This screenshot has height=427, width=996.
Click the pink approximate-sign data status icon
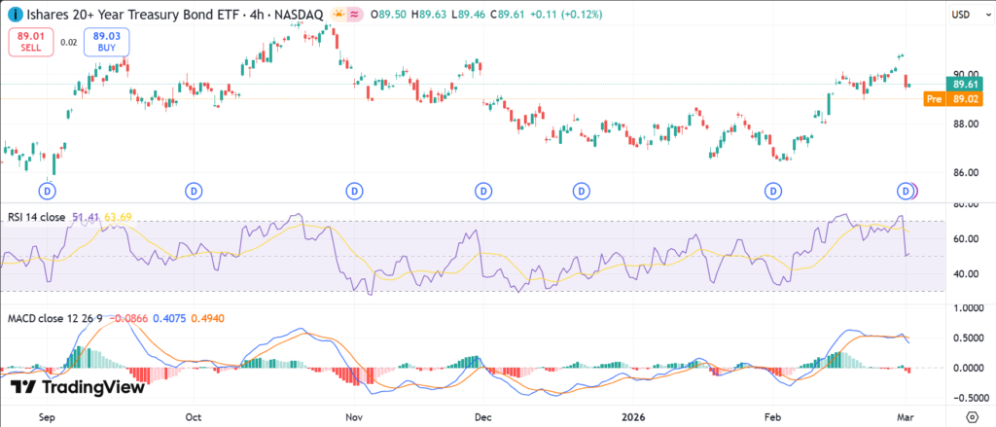click(x=354, y=14)
